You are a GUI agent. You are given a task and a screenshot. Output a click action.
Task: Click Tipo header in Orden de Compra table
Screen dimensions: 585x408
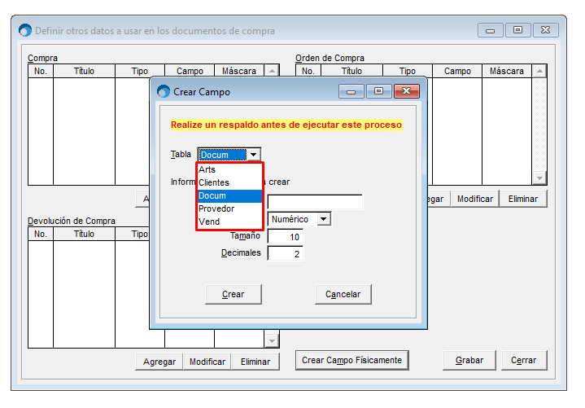(x=408, y=71)
